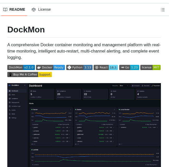This screenshot has width=169, height=167.
Task: Click the unRAID host name
Action: 36,150
